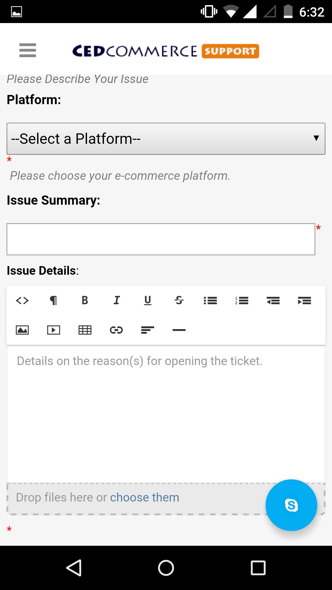Expand the Select a Platform dropdown
The image size is (332, 590).
click(x=166, y=139)
